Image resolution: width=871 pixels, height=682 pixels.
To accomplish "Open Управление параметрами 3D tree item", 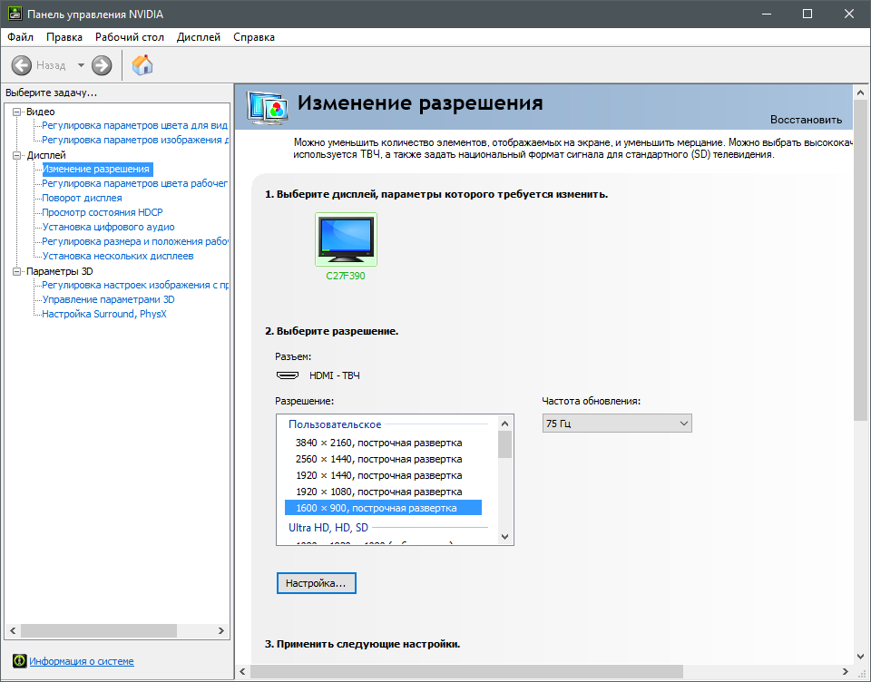I will 108,299.
